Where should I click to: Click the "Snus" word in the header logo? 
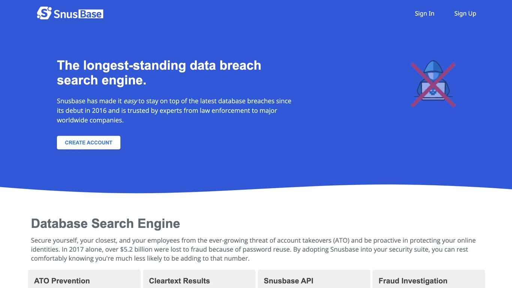[66, 14]
